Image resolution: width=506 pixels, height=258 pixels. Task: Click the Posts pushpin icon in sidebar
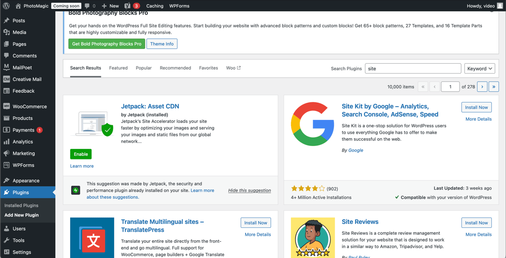(x=6, y=21)
